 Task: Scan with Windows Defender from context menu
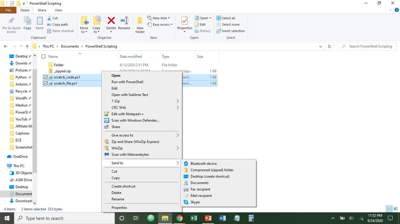(135, 120)
